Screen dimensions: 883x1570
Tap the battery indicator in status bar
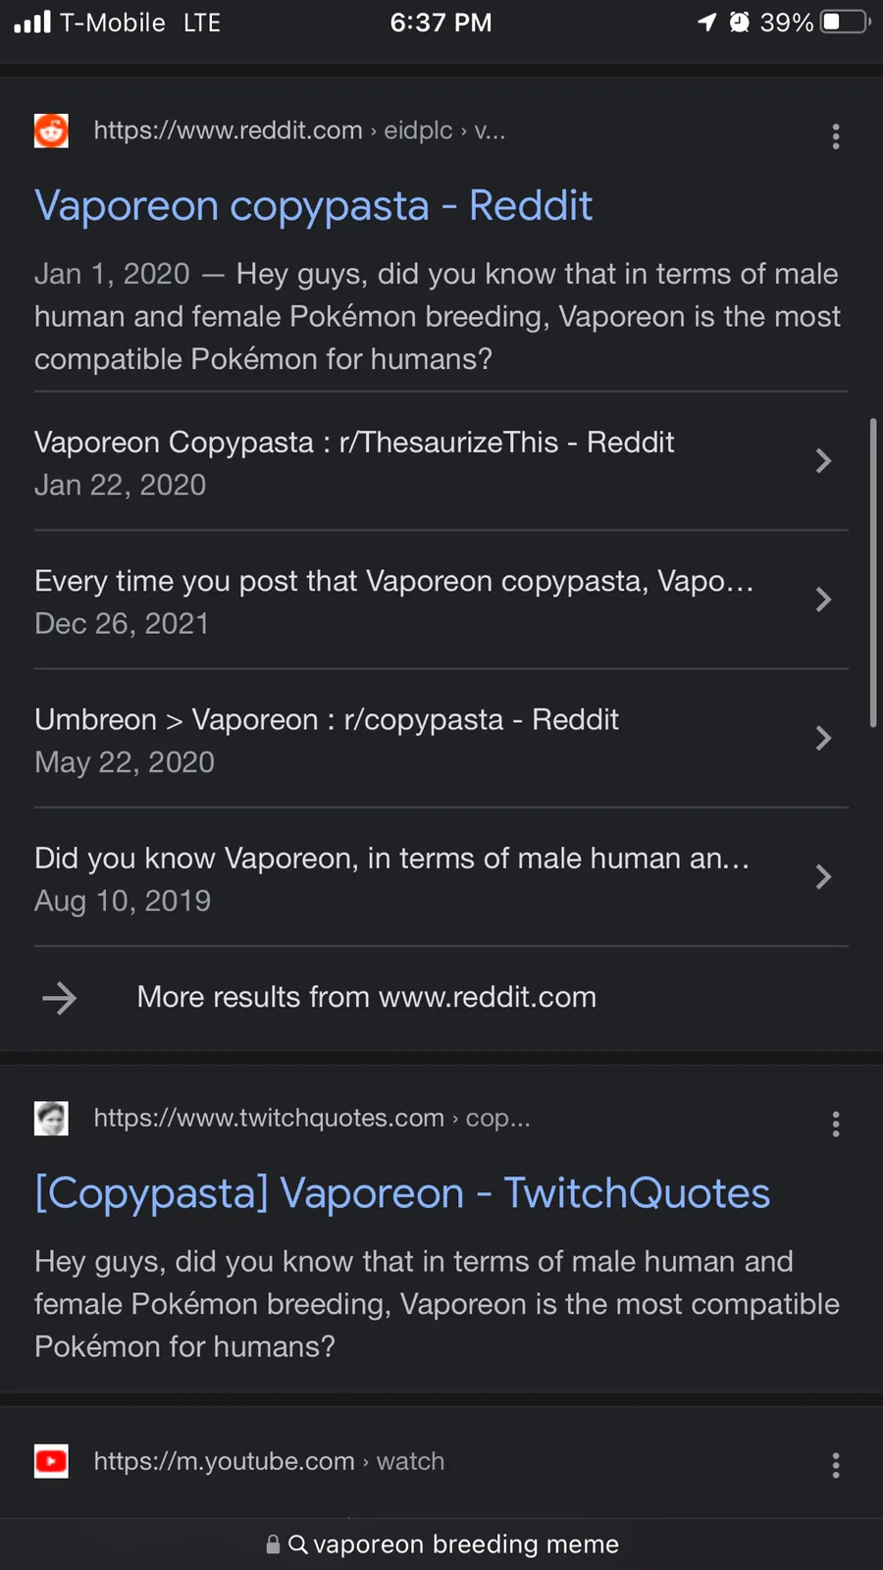pos(845,22)
